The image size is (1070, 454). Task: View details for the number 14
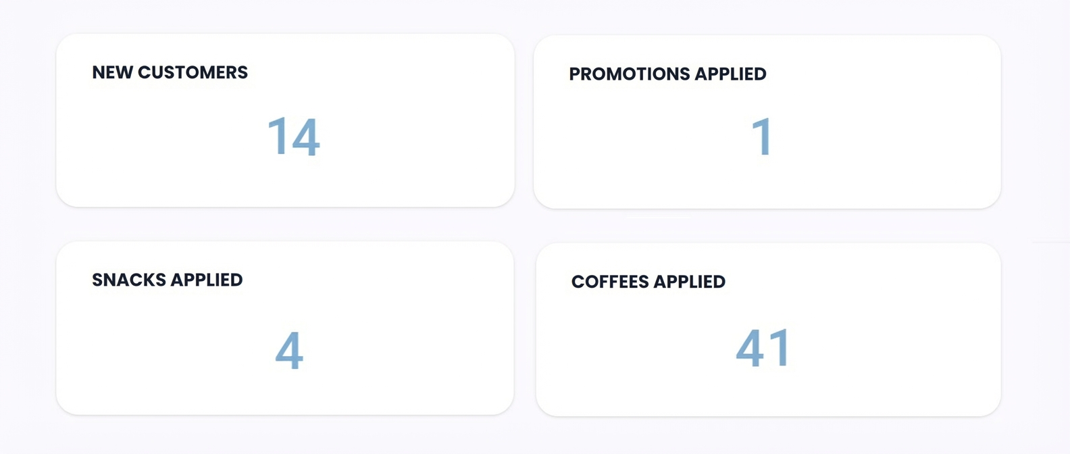point(293,136)
